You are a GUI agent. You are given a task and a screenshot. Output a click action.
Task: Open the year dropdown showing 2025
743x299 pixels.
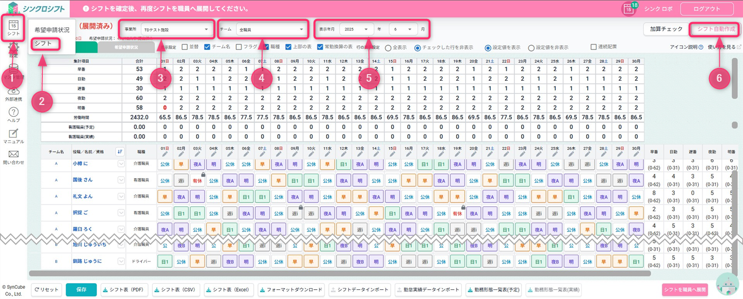(357, 29)
